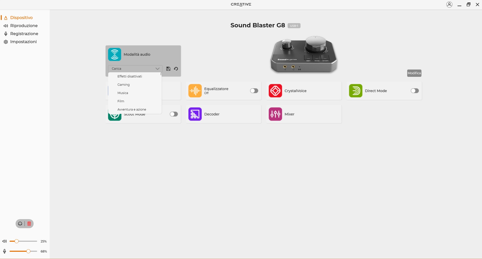
Task: Open the Decoder label
Action: (x=212, y=114)
